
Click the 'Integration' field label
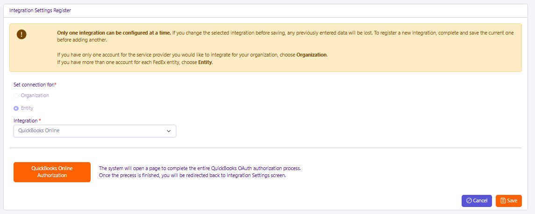(x=27, y=121)
